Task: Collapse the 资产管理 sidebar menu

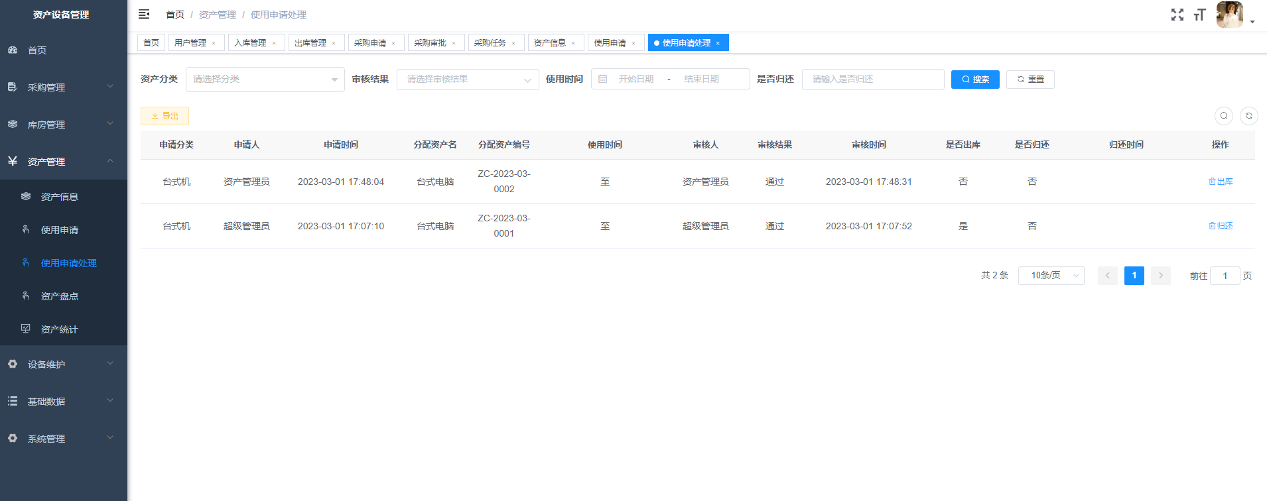Action: [x=64, y=161]
